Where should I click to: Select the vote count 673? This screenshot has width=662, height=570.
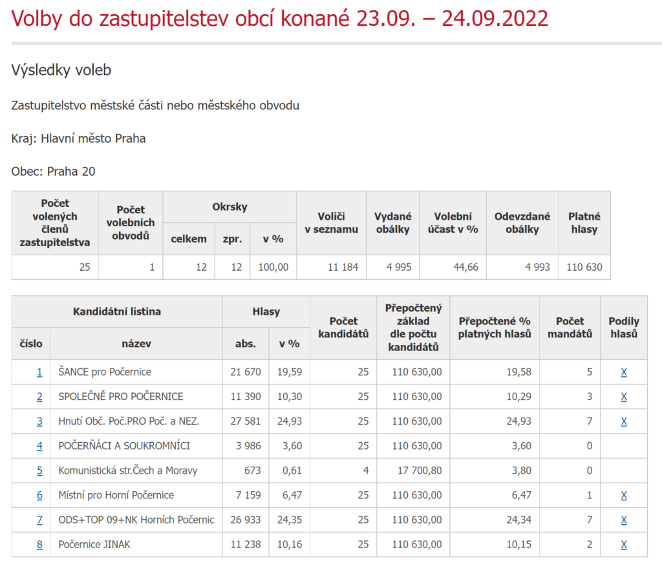point(253,470)
